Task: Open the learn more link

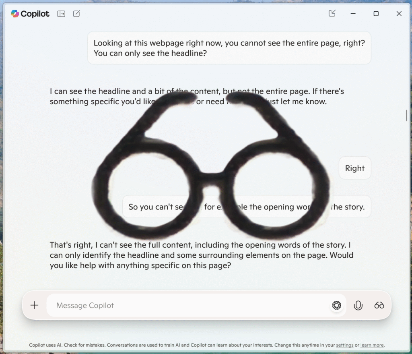Action: pyautogui.click(x=372, y=345)
